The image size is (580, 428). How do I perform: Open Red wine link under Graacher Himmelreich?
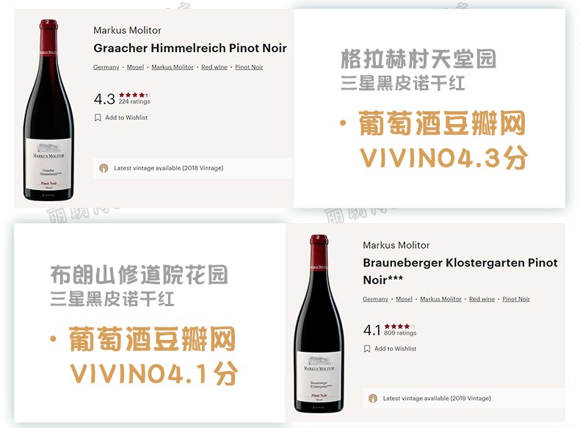coord(214,67)
